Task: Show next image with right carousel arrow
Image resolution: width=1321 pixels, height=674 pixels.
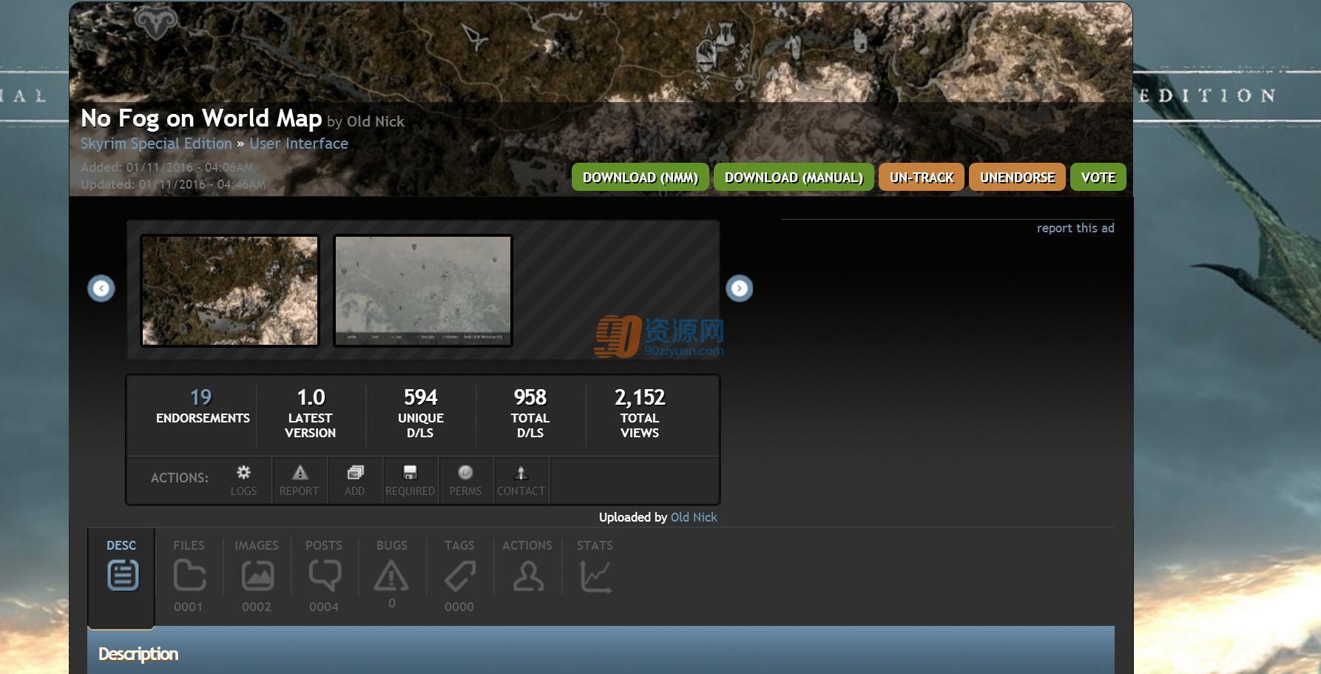Action: (739, 288)
